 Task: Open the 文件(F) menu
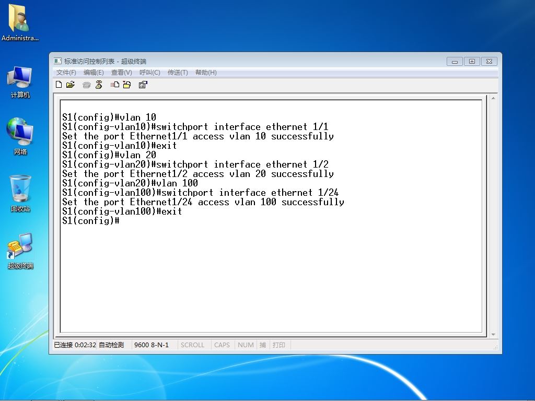(66, 72)
